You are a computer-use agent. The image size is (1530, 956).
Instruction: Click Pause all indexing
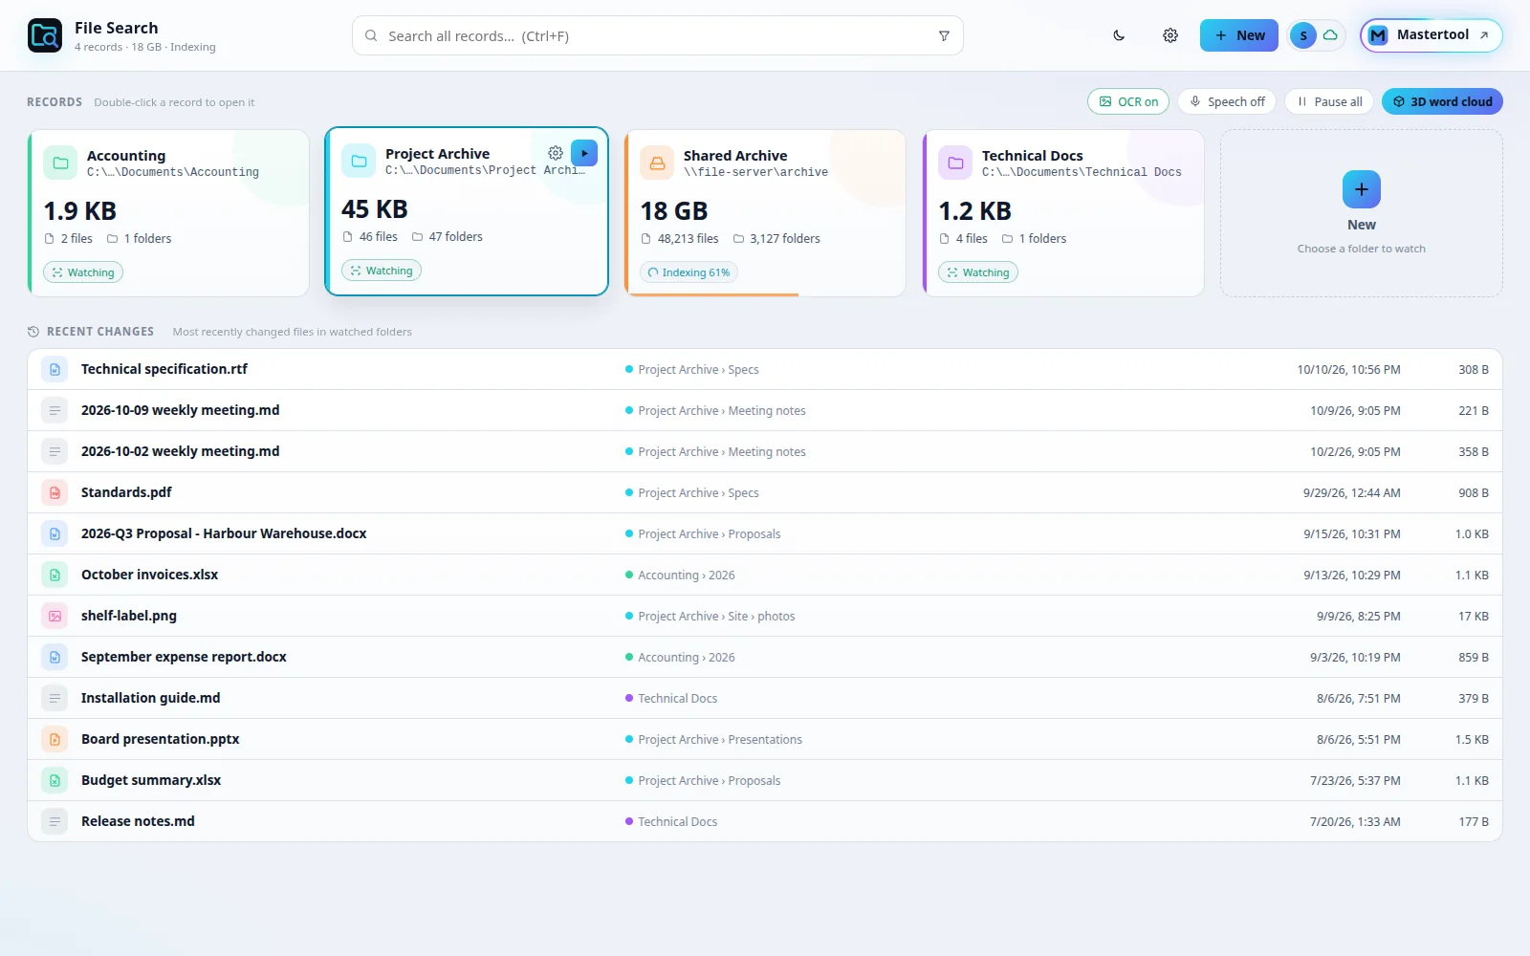[x=1329, y=101]
